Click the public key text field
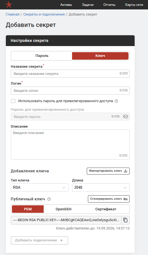The height and width of the screenshot is (255, 148). click(66, 220)
